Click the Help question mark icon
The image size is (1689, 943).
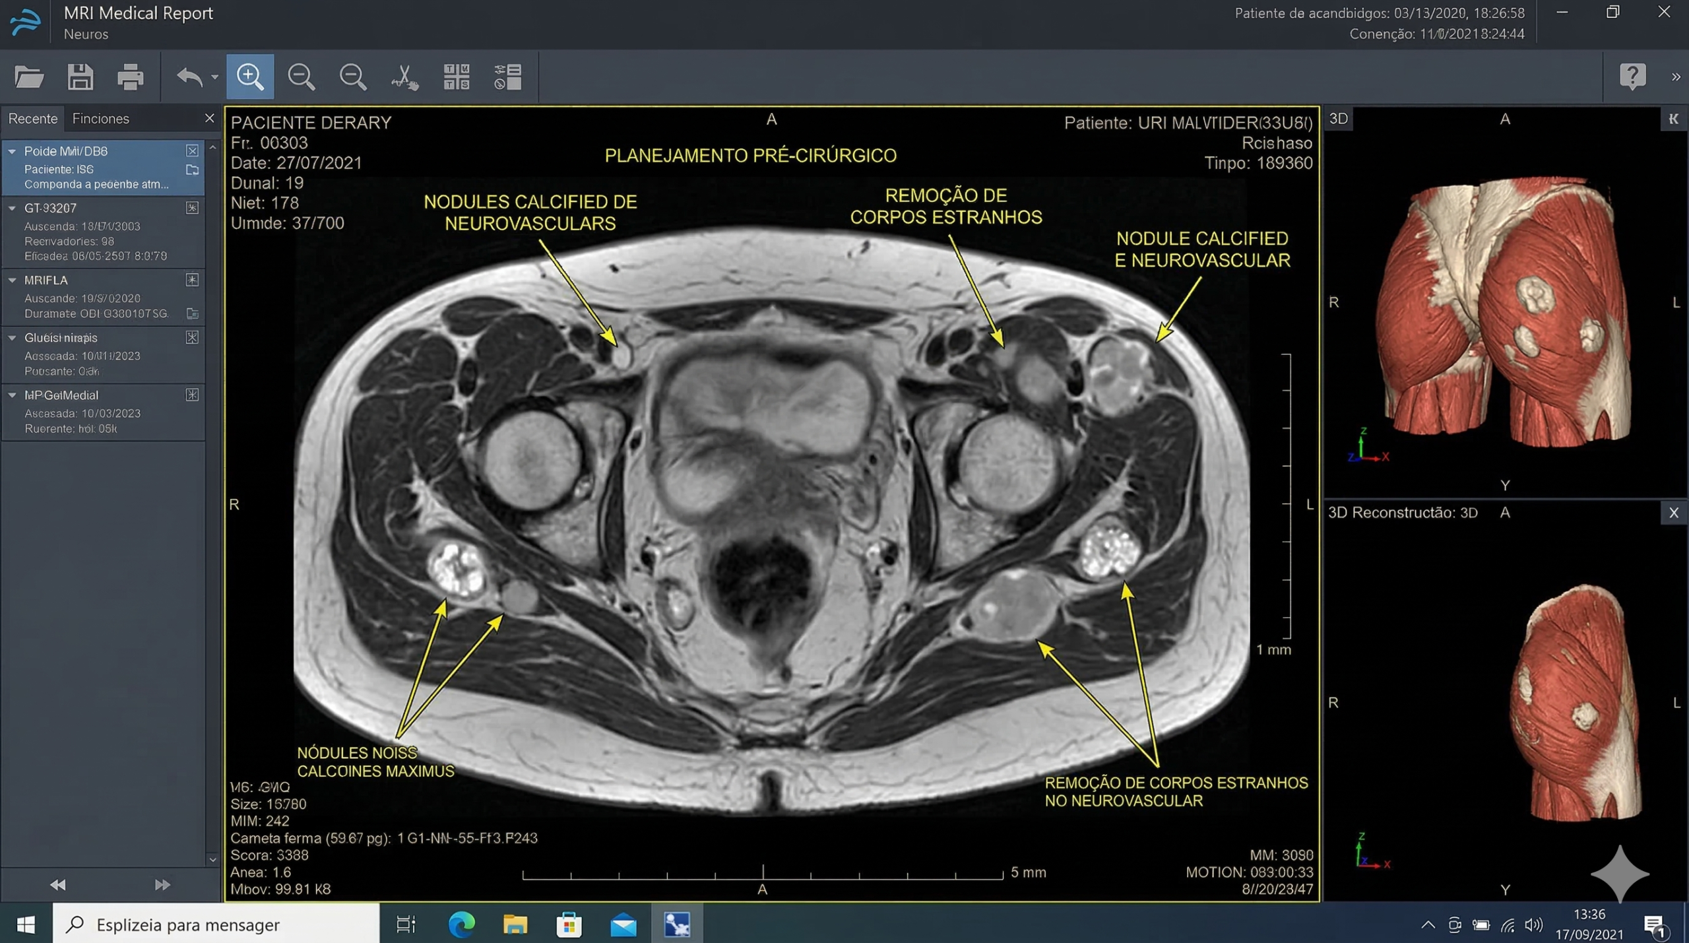[1632, 77]
